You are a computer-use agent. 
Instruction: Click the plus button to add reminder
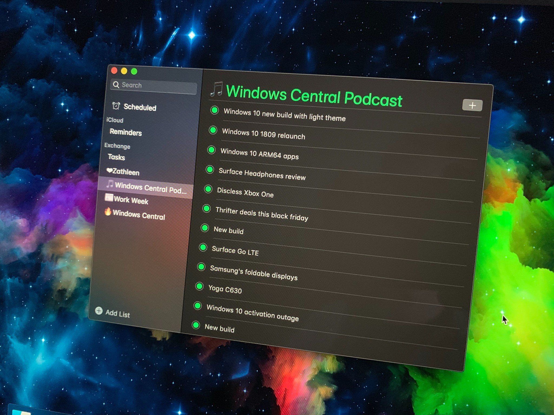tap(472, 105)
